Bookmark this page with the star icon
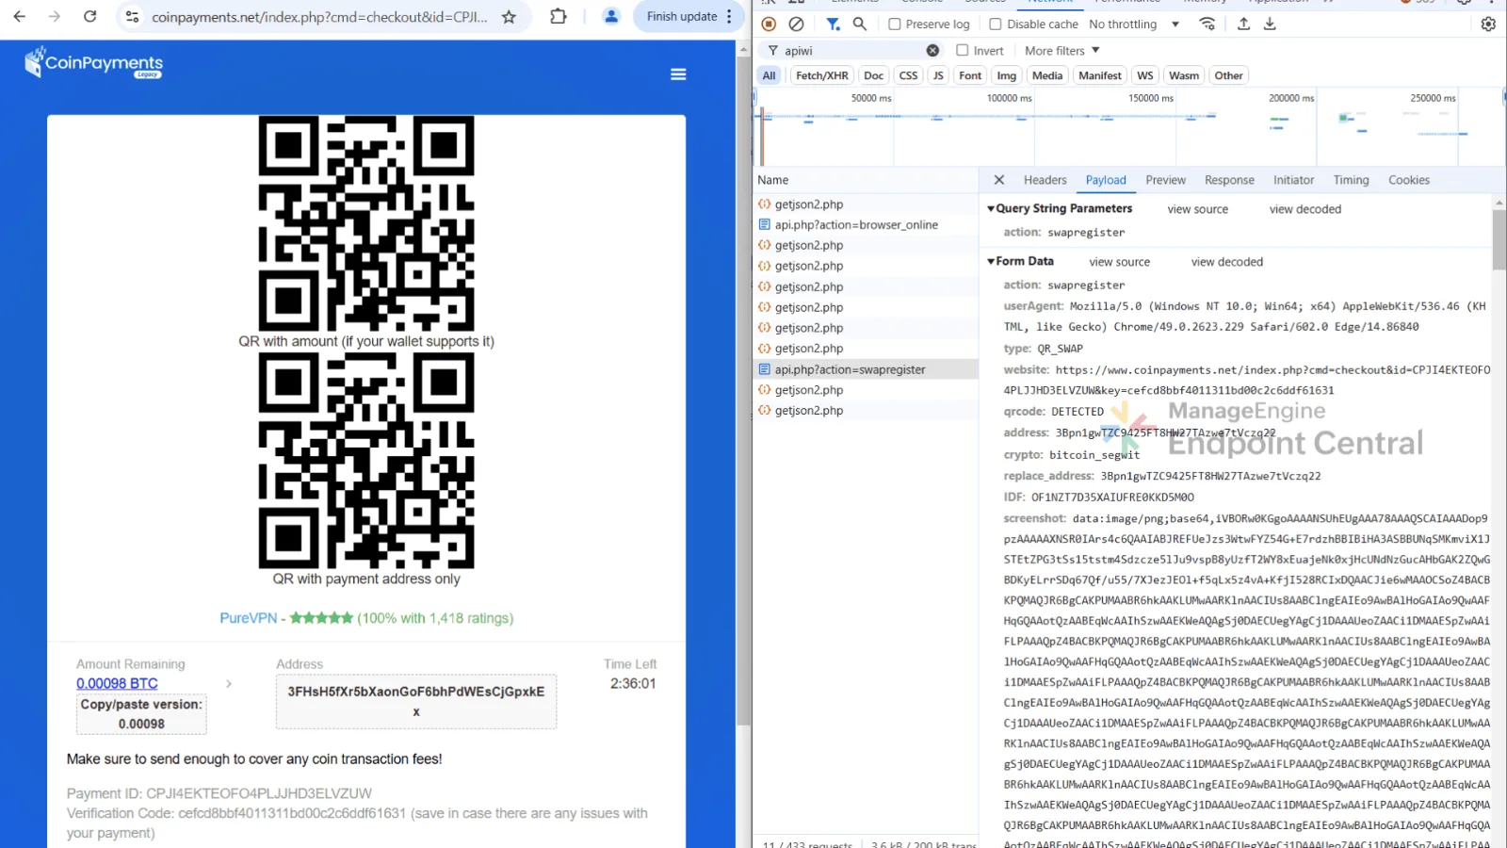1507x848 pixels. [509, 17]
